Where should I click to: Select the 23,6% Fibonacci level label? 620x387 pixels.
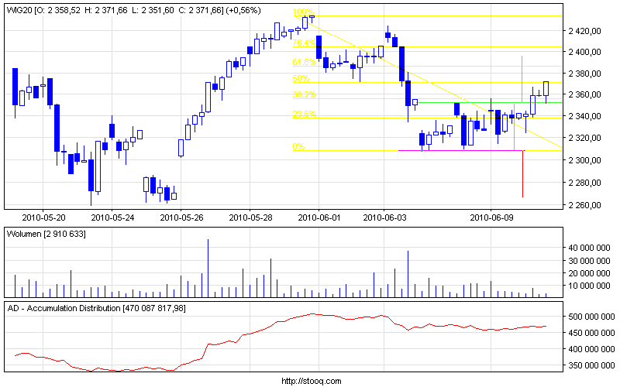[304, 114]
